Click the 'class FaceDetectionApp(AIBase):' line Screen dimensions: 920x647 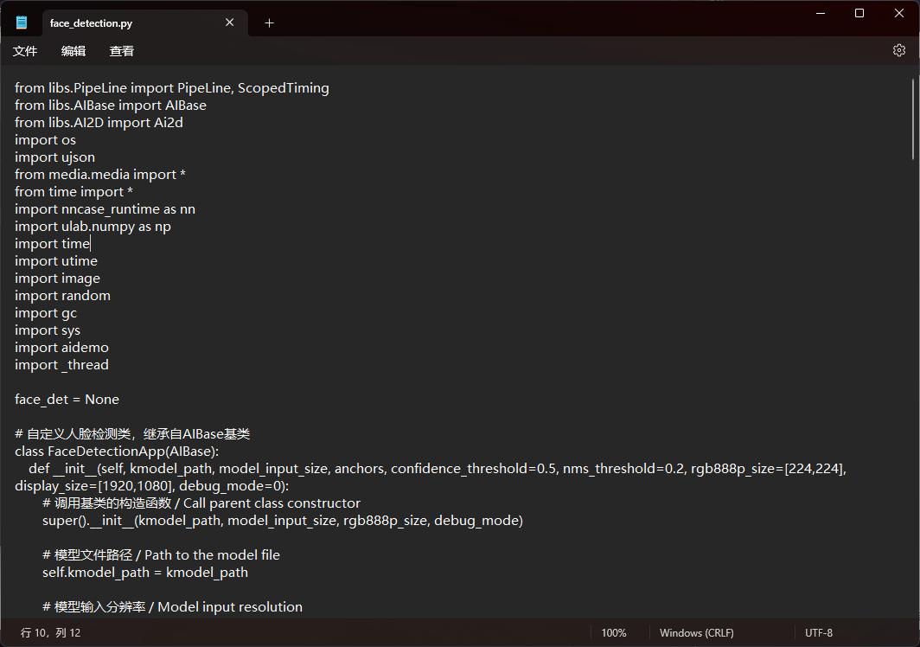[117, 452]
